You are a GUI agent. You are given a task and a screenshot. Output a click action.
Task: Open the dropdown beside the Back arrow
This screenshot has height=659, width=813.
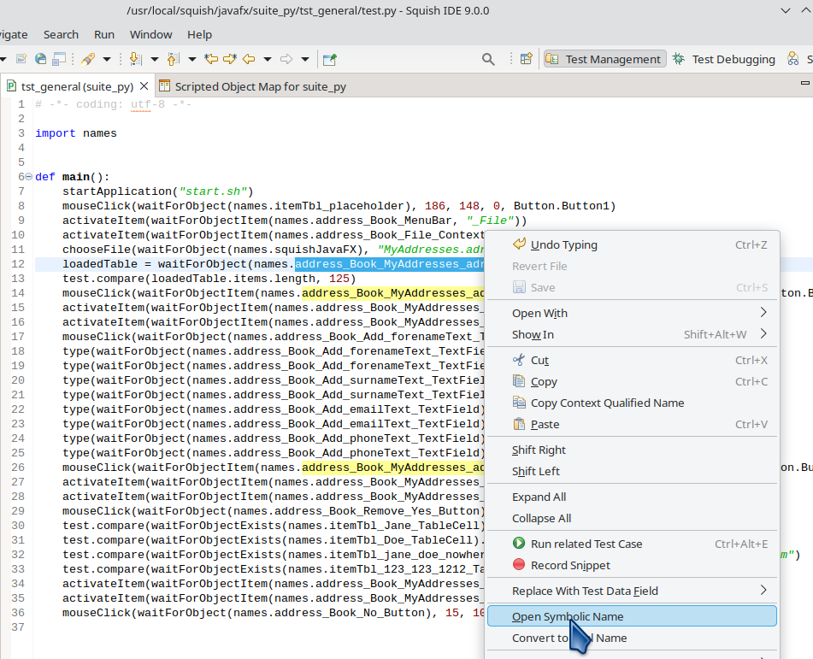point(268,59)
